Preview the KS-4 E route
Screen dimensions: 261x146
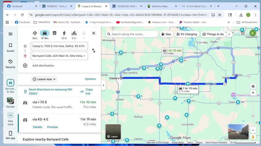tap(53, 127)
